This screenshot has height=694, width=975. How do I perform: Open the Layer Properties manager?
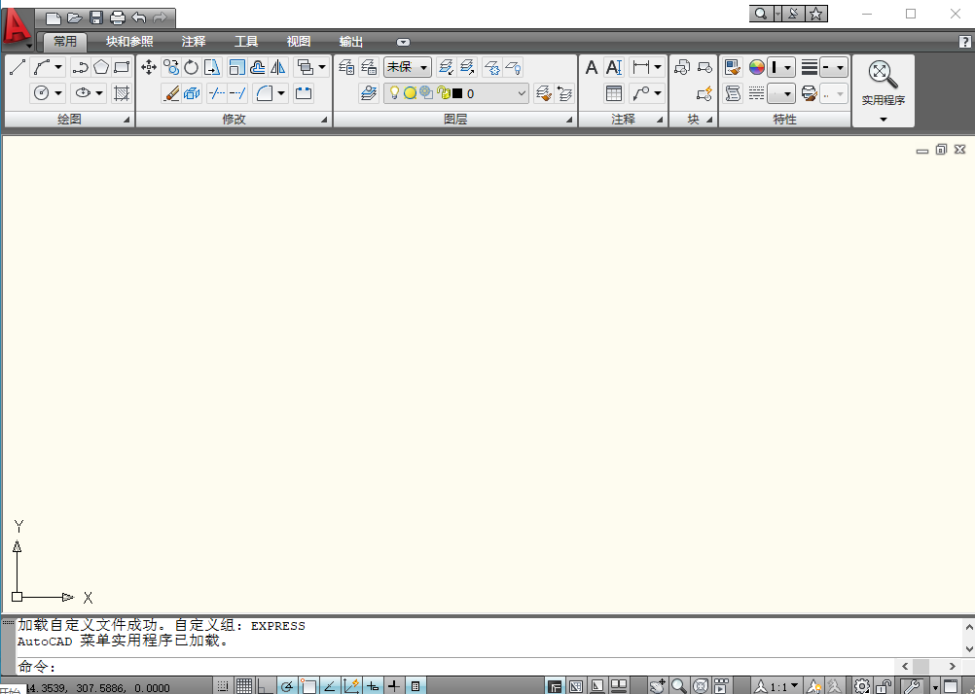point(368,92)
